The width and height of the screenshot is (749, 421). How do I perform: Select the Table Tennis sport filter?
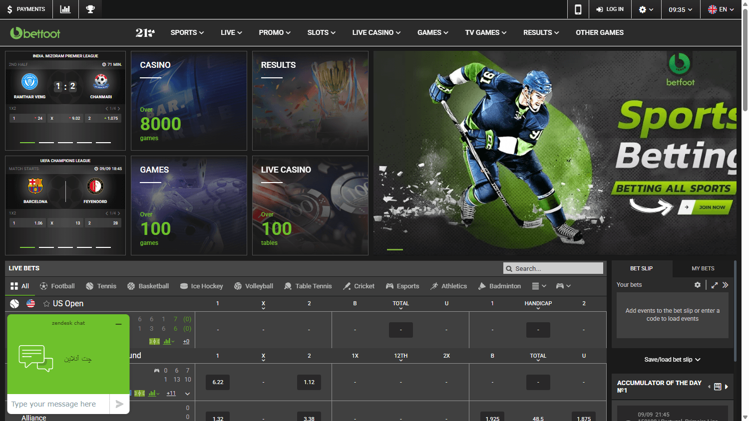[x=308, y=286]
